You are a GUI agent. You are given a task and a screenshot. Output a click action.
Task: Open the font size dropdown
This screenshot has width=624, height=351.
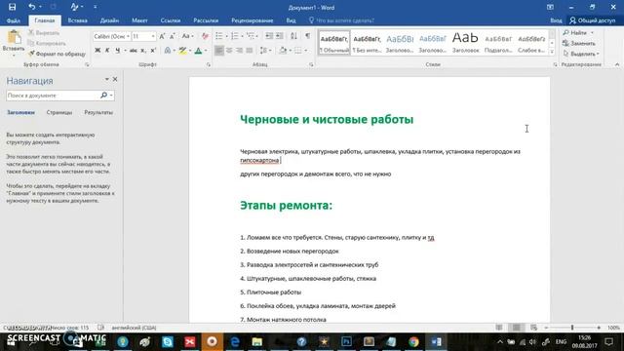click(153, 37)
